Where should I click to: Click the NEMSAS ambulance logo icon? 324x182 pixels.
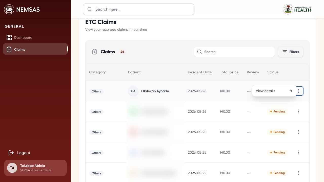click(x=9, y=10)
